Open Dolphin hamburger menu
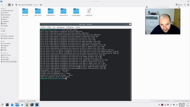This screenshot has height=107, width=190. 188,5
